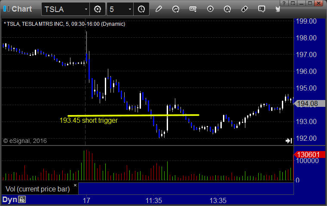Close the Vol study panel with x
This screenshot has height=206, width=327.
point(75,185)
